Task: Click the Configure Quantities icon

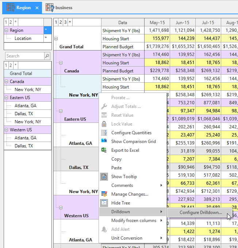Action: pos(104,133)
